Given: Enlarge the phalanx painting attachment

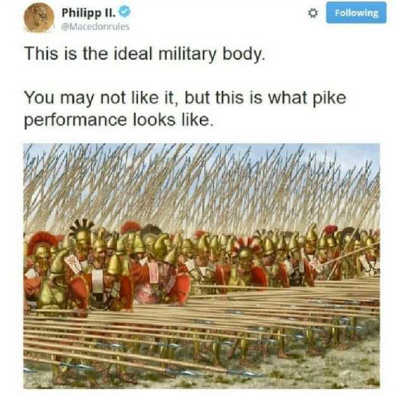Looking at the screenshot, I should pyautogui.click(x=201, y=266).
